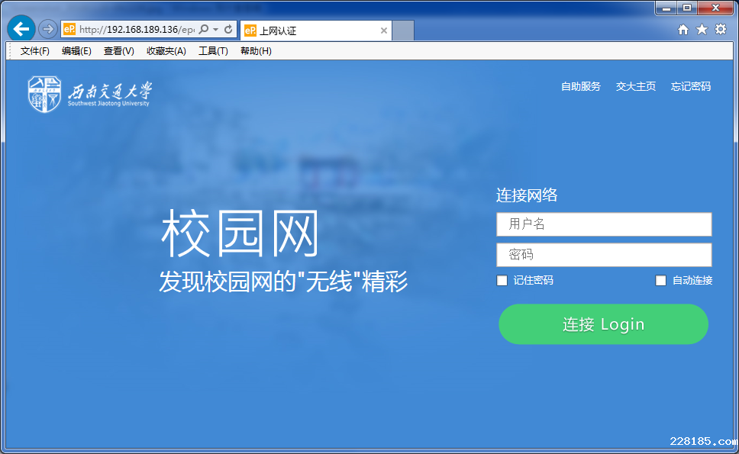Expand the address bar dropdown arrow
The height and width of the screenshot is (454, 739).
216,30
